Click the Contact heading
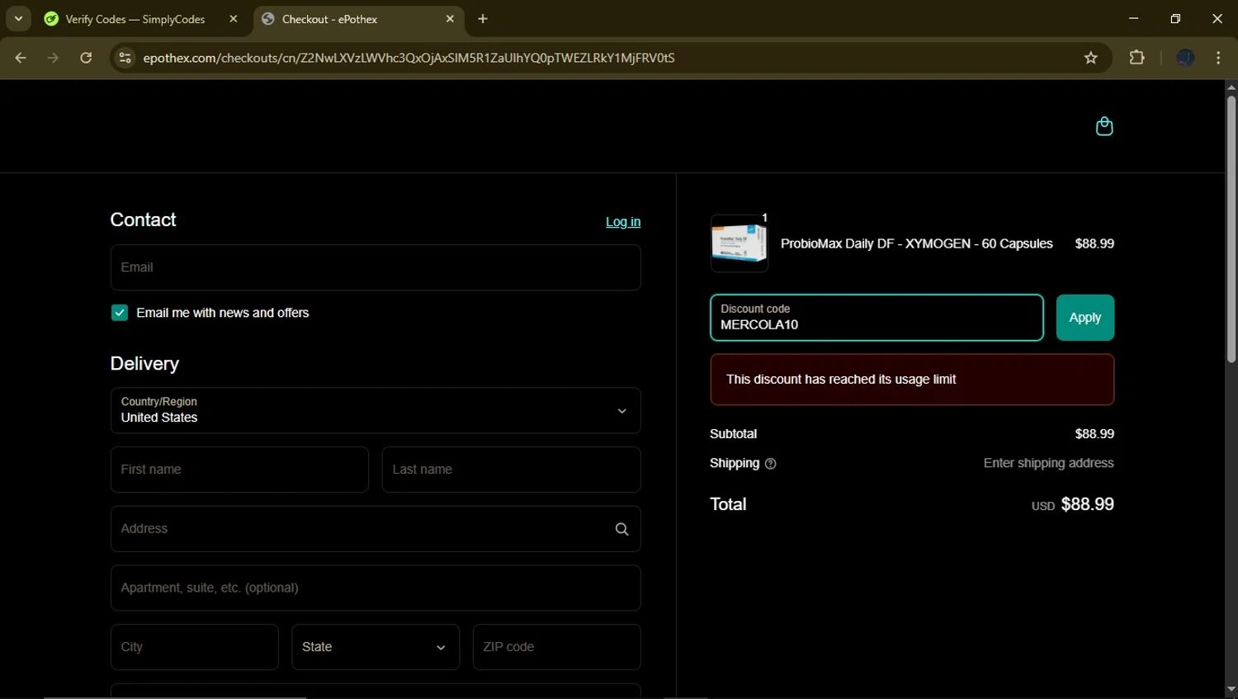 tap(143, 220)
